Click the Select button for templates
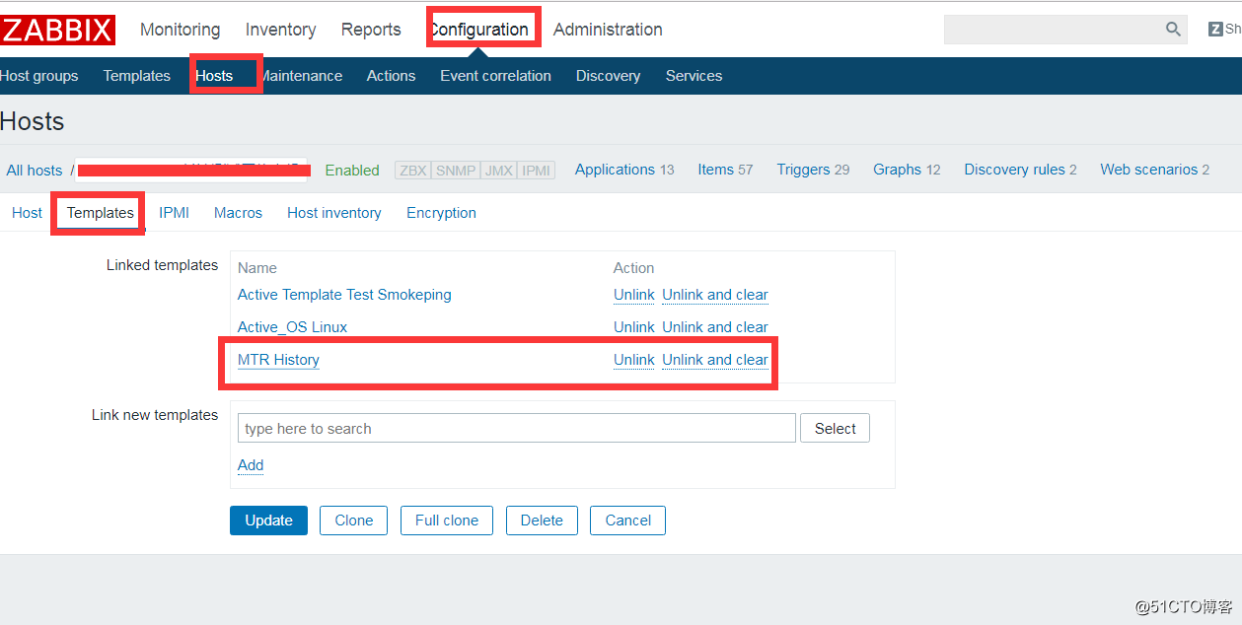 pyautogui.click(x=835, y=428)
